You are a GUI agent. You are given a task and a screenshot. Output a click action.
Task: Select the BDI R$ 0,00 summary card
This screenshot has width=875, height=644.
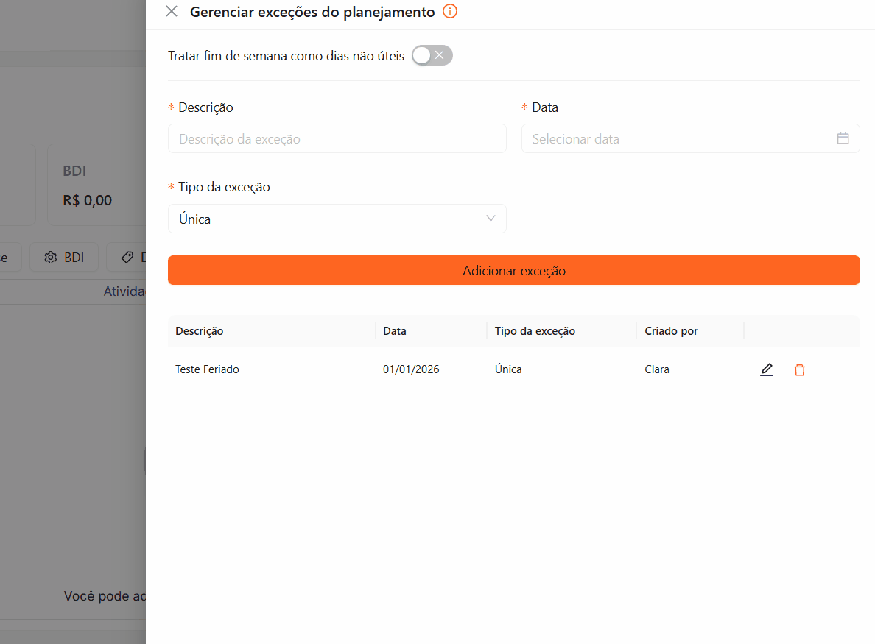pos(96,185)
